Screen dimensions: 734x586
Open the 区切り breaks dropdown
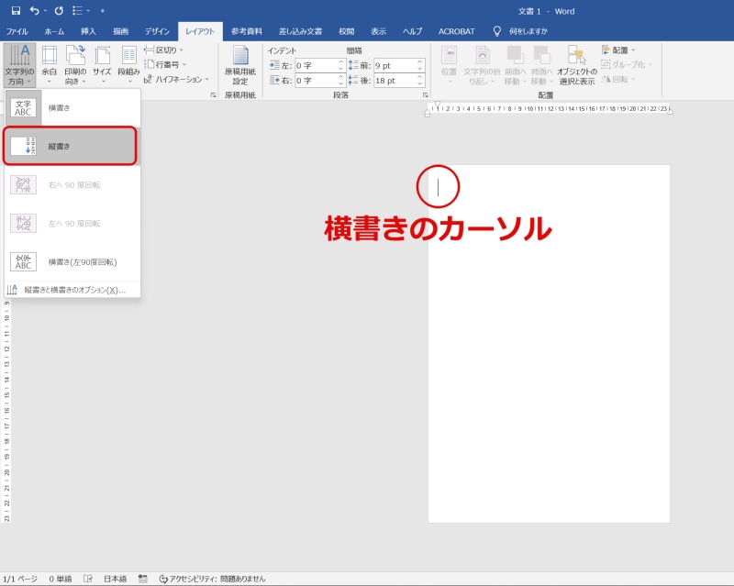click(x=164, y=50)
